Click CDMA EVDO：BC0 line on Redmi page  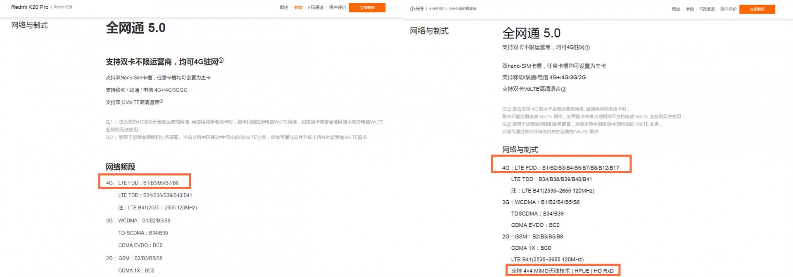point(140,245)
